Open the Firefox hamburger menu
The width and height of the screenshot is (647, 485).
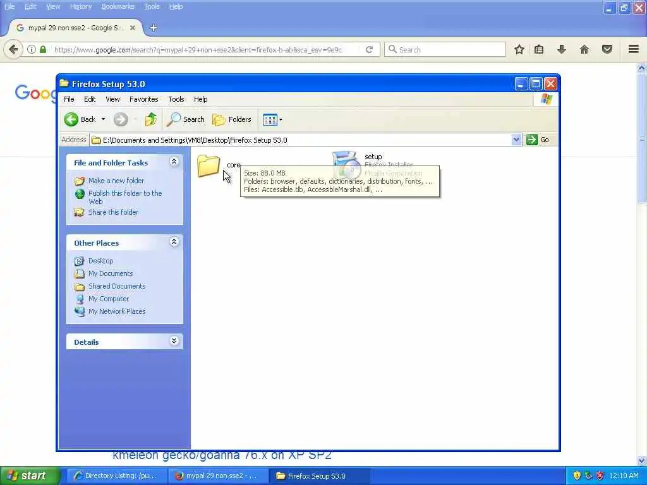coord(634,49)
